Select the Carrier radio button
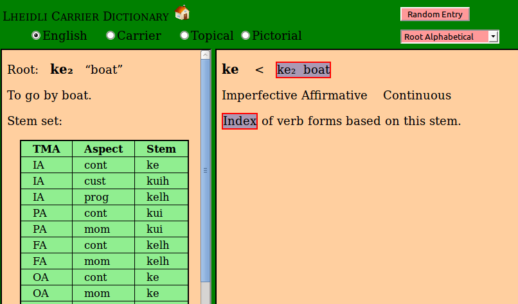This screenshot has height=304, width=518. (x=111, y=35)
